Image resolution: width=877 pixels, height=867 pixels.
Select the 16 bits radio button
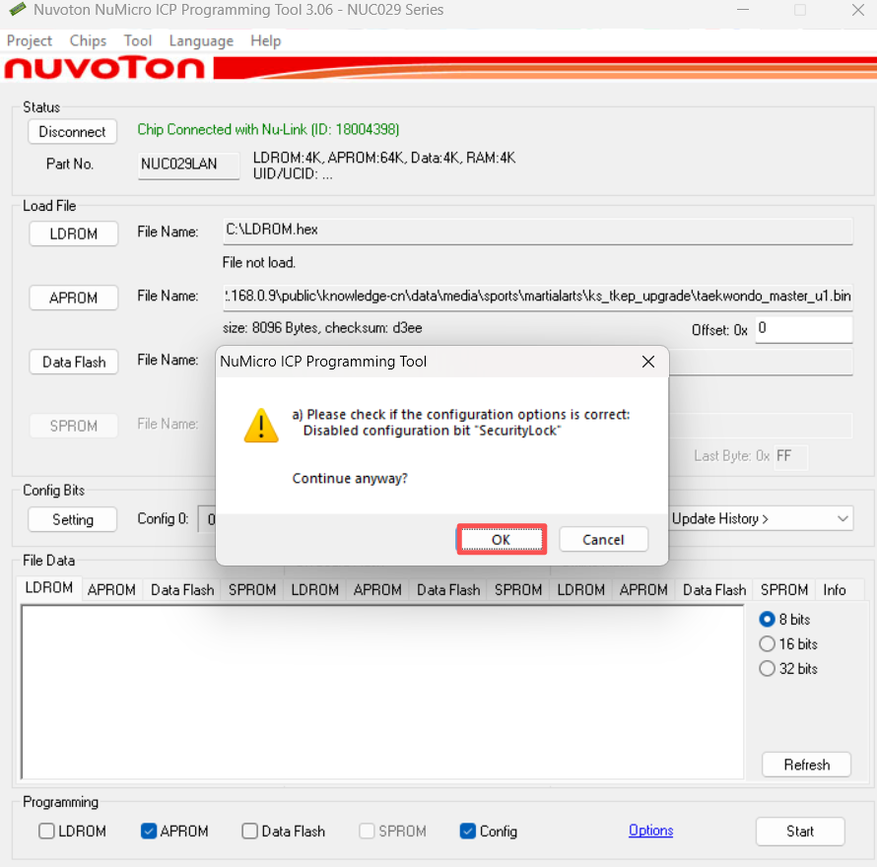[768, 644]
